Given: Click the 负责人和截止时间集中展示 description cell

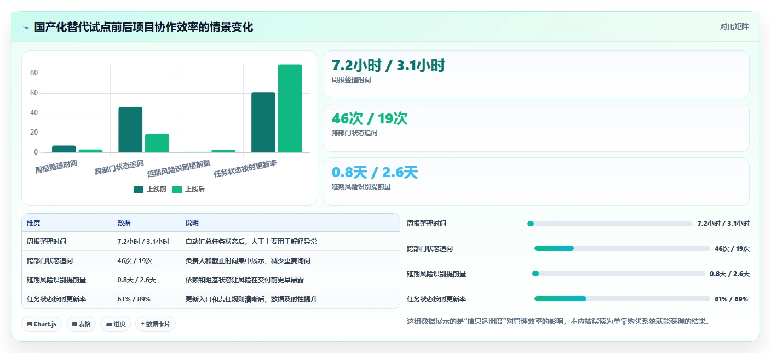Looking at the screenshot, I should click(x=248, y=260).
